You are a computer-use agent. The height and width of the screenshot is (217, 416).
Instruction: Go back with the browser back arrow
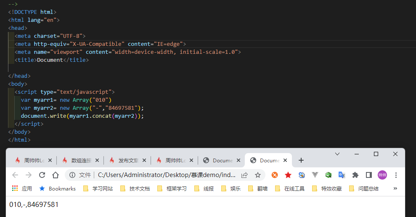pos(15,175)
